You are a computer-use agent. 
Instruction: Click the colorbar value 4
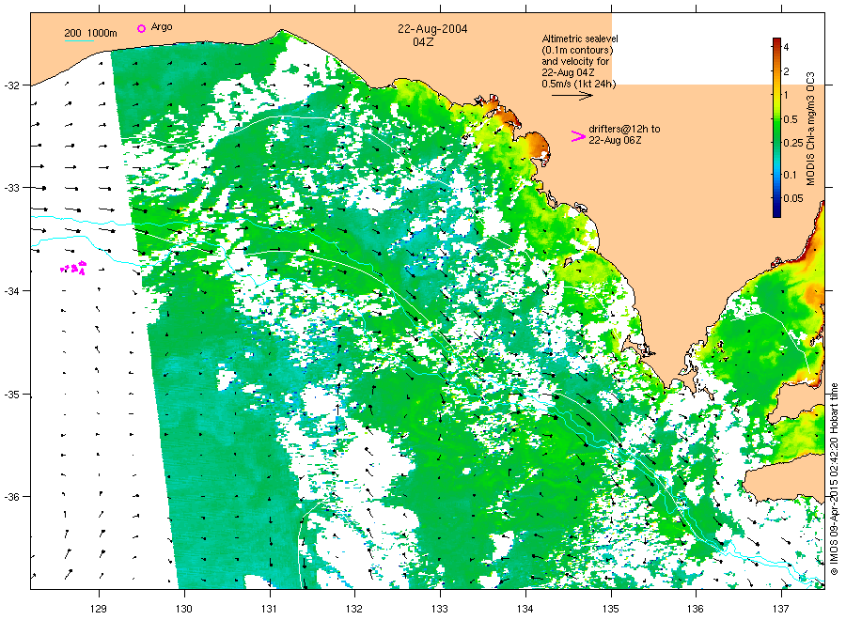pos(786,48)
